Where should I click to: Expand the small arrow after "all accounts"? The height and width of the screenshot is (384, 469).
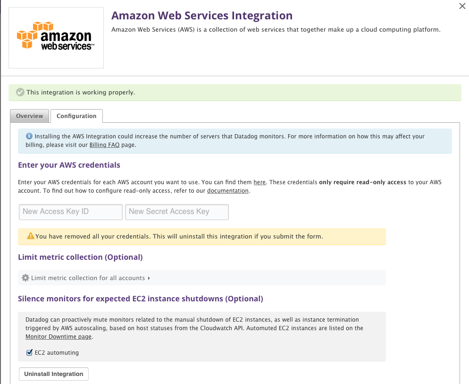click(149, 278)
